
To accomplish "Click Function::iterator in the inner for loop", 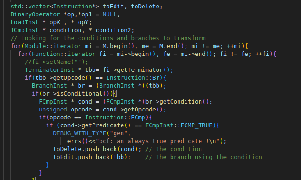I will [x=64, y=54].
